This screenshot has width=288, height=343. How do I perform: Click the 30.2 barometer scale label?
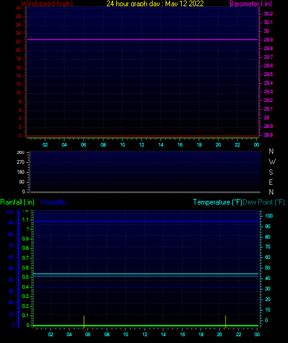268,14
